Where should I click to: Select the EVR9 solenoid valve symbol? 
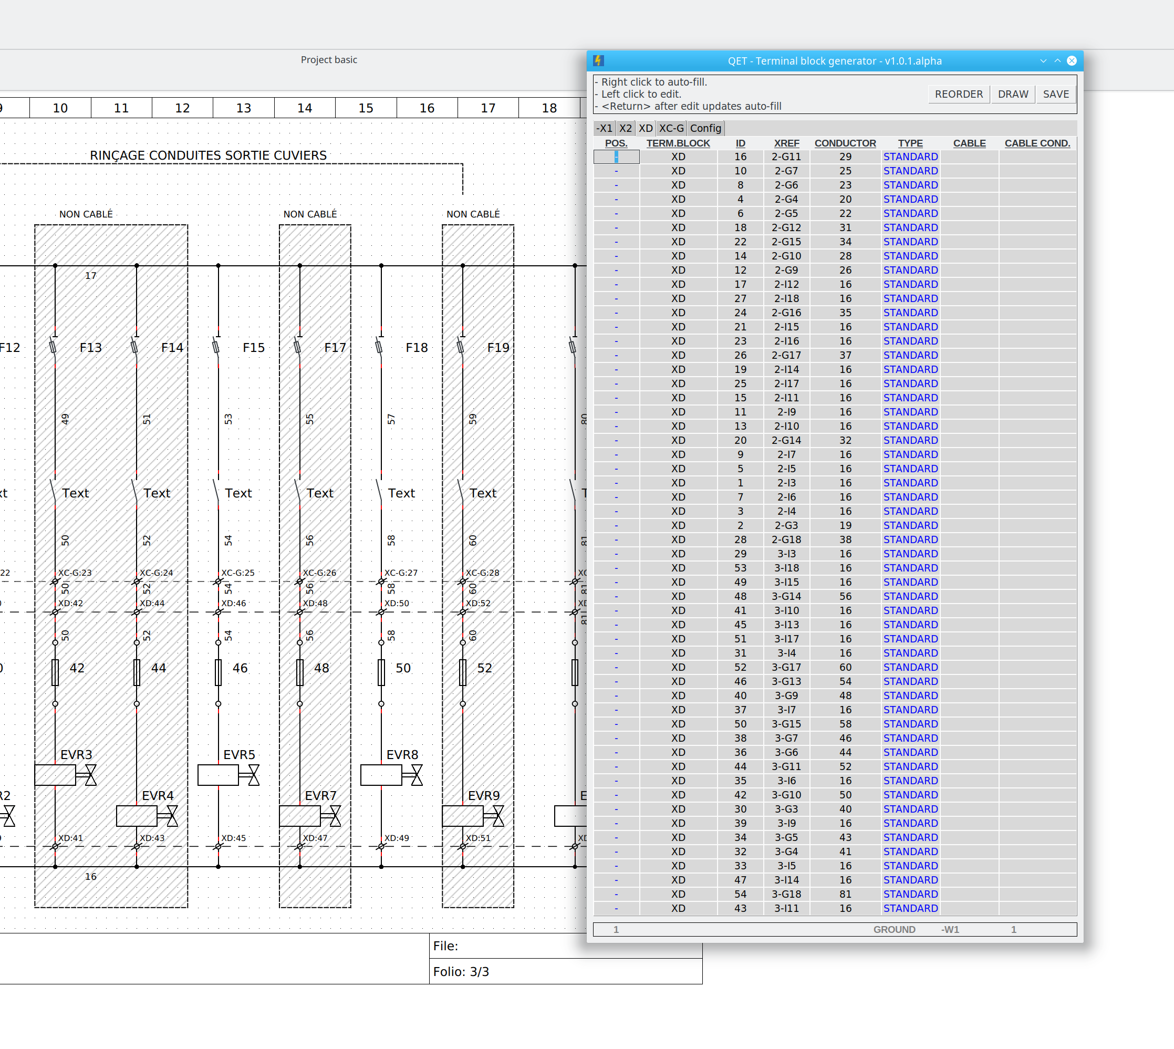pos(473,816)
